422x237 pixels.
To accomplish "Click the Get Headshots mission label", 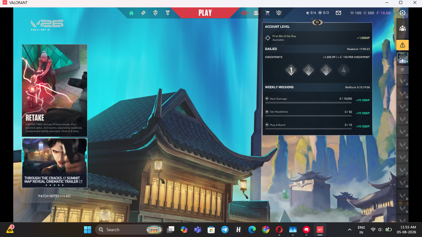I will [x=279, y=112].
